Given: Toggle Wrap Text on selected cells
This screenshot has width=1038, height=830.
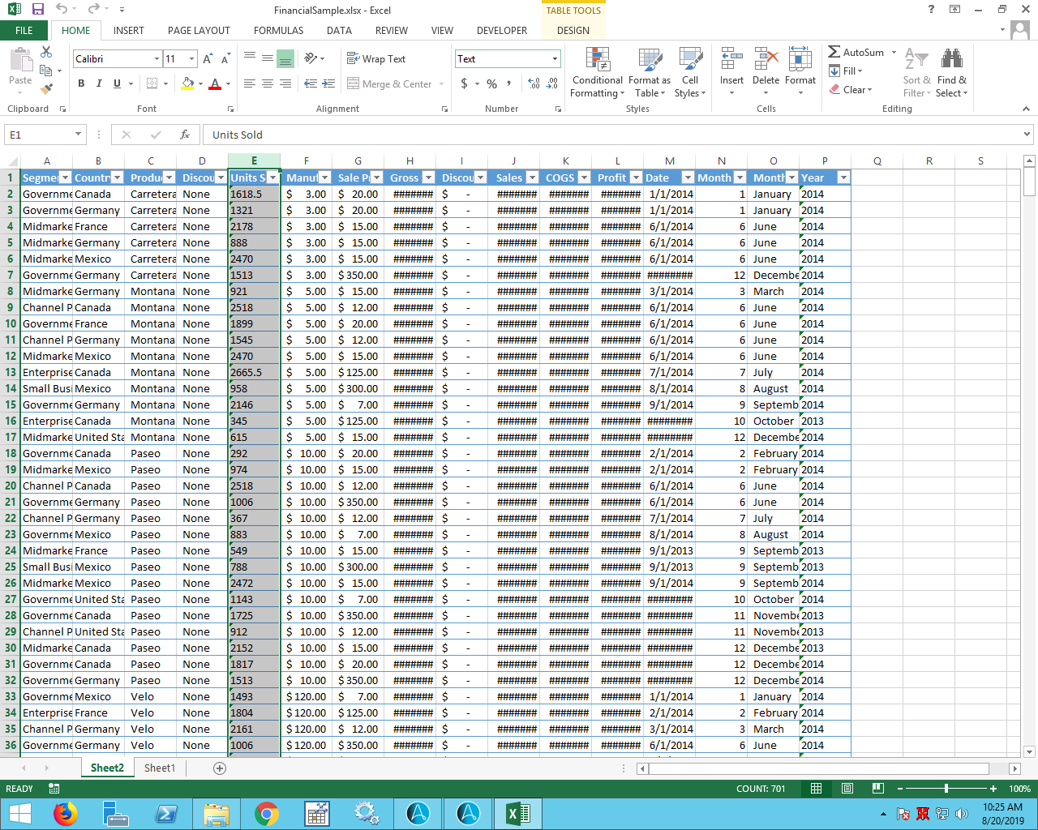Looking at the screenshot, I should click(376, 59).
